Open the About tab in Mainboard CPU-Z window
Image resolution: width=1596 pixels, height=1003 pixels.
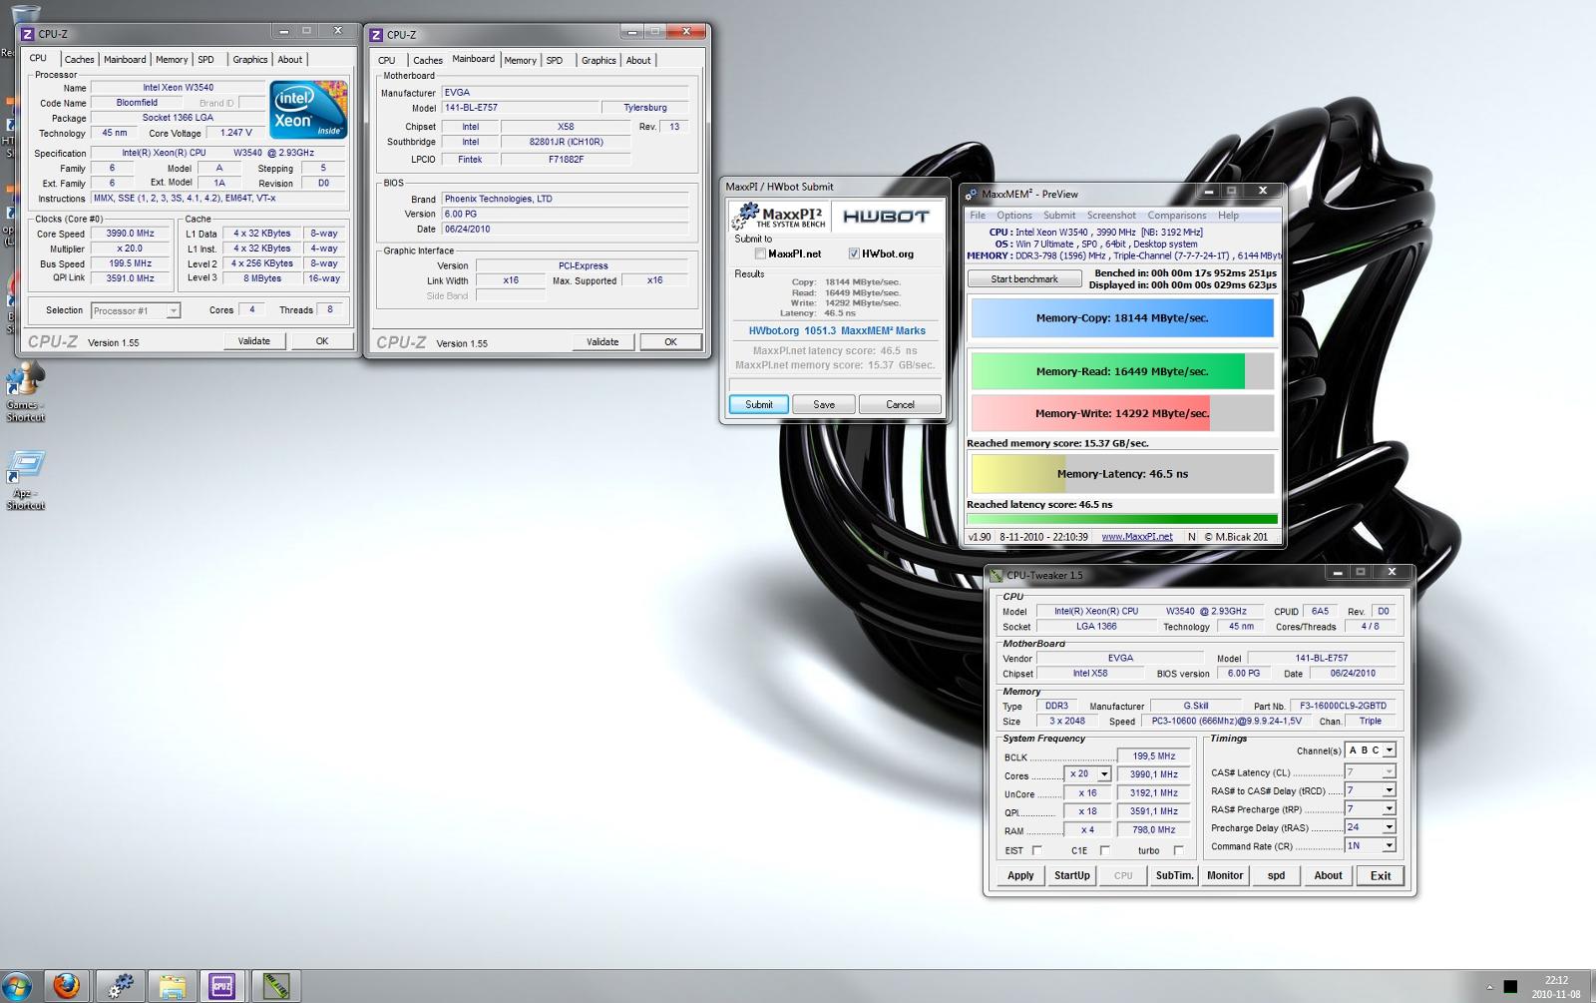[x=638, y=61]
